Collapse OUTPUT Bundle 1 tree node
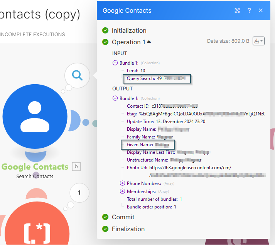Viewport: 275px width, 245px height. click(x=115, y=98)
